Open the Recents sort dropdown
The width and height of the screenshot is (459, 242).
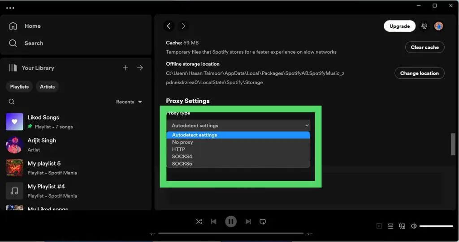(129, 102)
